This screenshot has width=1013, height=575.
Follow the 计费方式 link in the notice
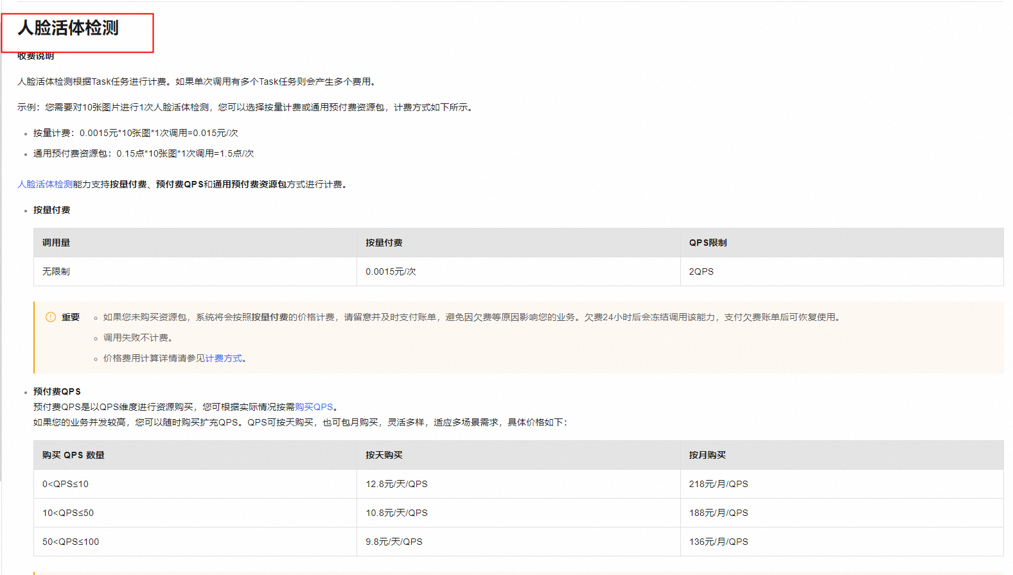224,358
